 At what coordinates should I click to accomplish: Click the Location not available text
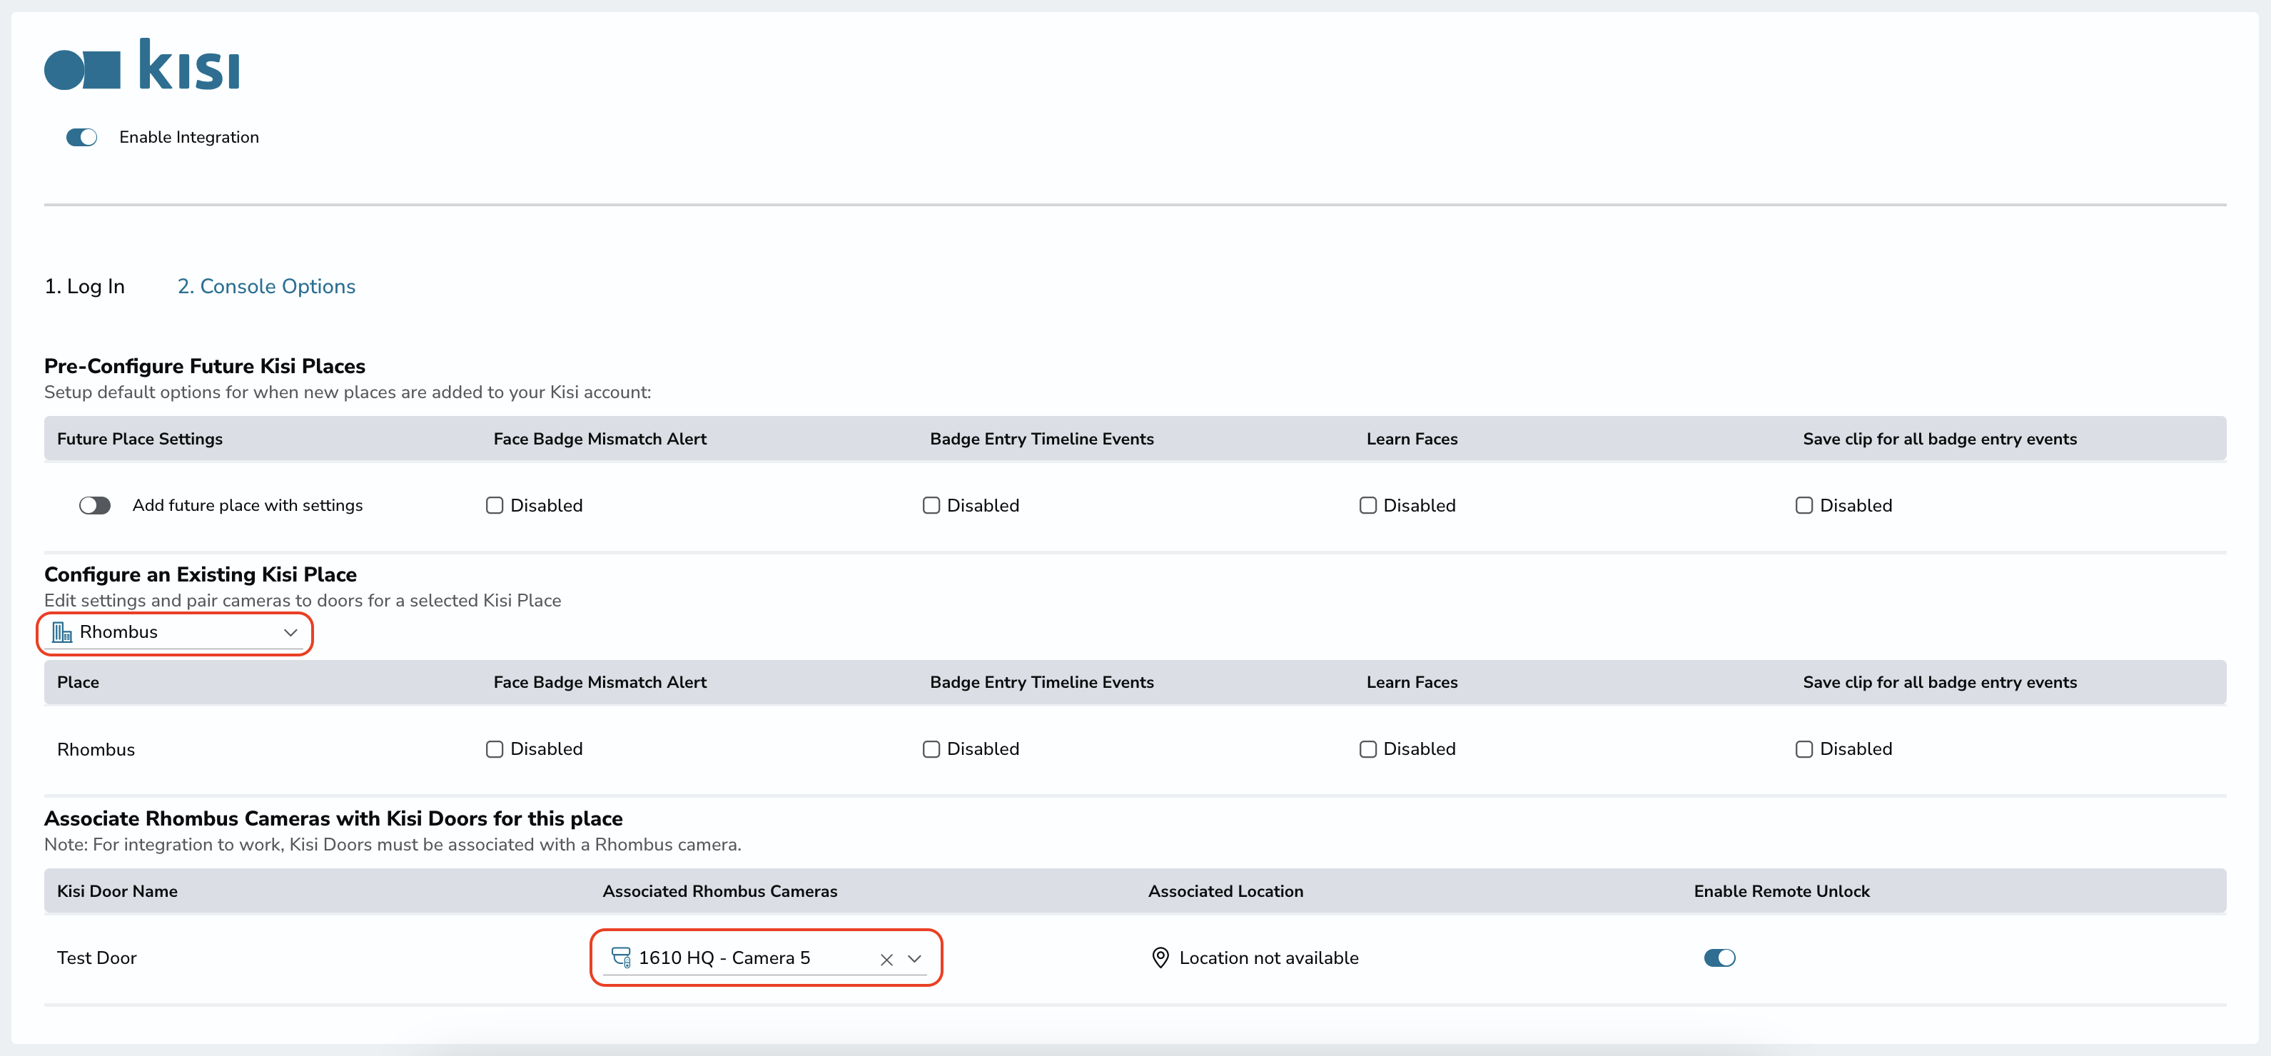(x=1269, y=958)
